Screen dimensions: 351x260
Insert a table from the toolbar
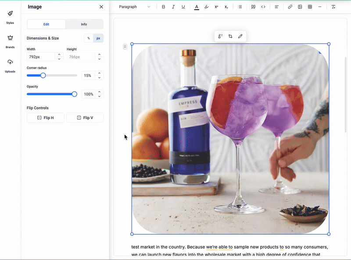[x=310, y=7]
